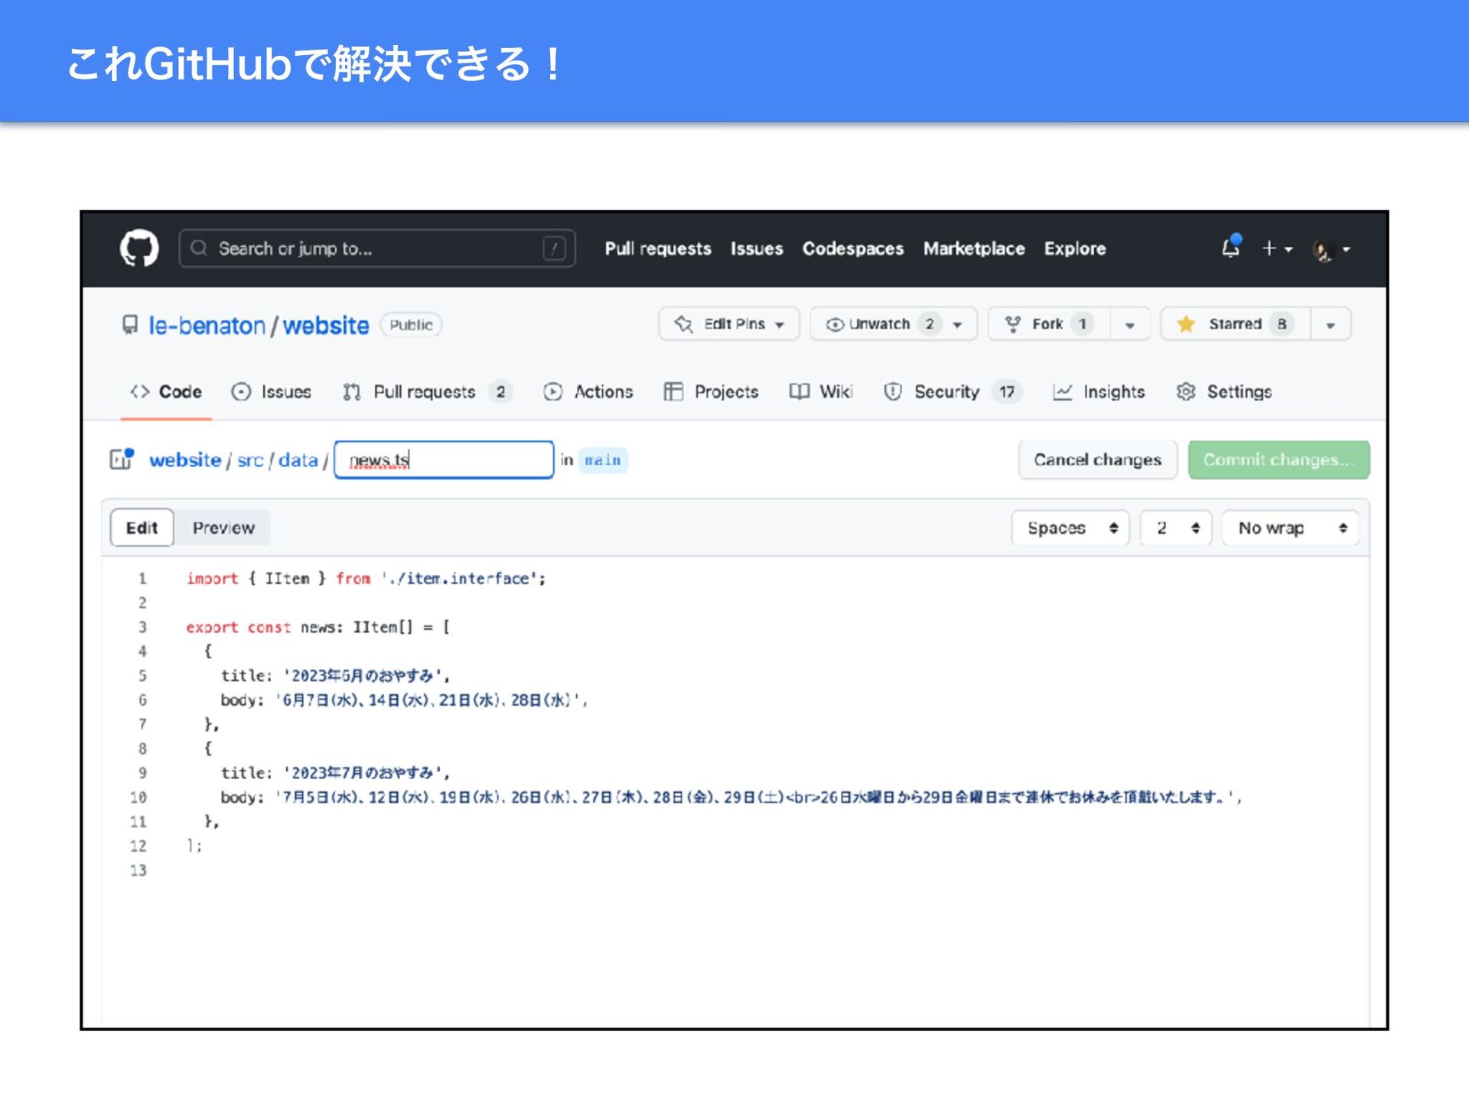Click the yellow star icon
The width and height of the screenshot is (1469, 1101).
pyautogui.click(x=1186, y=324)
